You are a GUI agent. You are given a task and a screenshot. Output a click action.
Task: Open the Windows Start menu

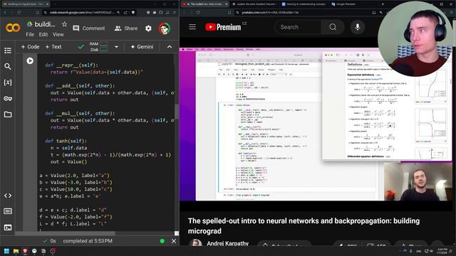[x=6, y=251]
